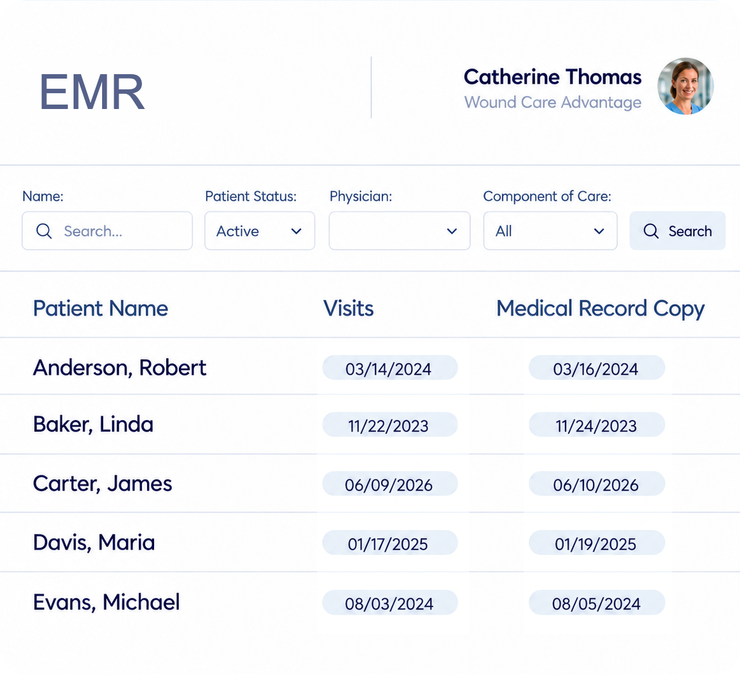The height and width of the screenshot is (675, 740).
Task: Click visit date 01/17/2025
Action: tap(390, 543)
